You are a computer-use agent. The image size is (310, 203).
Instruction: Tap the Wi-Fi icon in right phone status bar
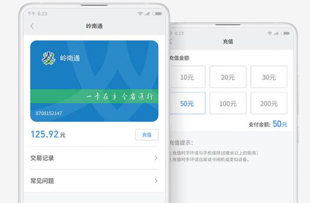pos(270,33)
